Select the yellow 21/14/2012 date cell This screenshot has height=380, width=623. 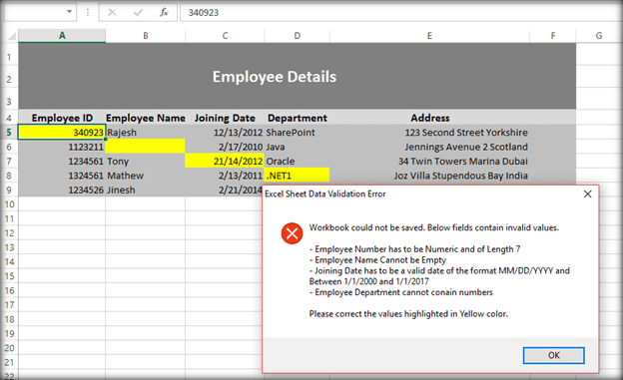(x=225, y=161)
